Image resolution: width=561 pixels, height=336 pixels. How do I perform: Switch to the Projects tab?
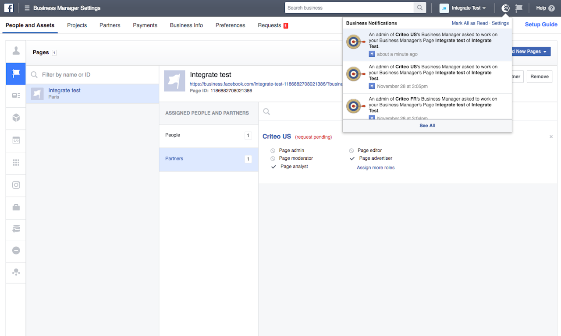click(77, 25)
